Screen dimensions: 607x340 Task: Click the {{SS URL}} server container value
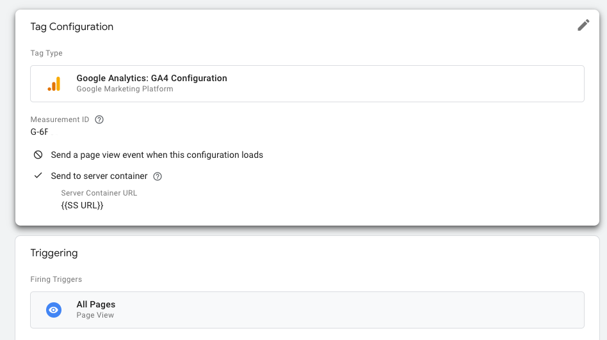pos(82,206)
